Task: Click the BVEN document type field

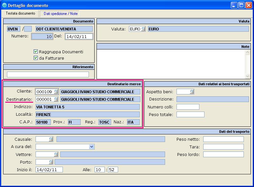Action: click(x=14, y=29)
